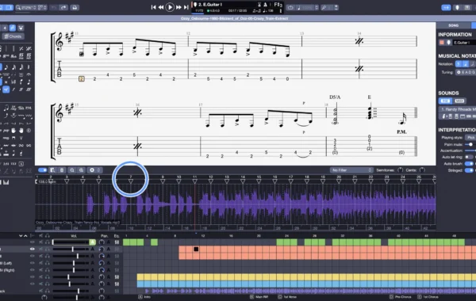Edit the E.Guitar I track name field
This screenshot has width=476, height=301.
(464, 43)
